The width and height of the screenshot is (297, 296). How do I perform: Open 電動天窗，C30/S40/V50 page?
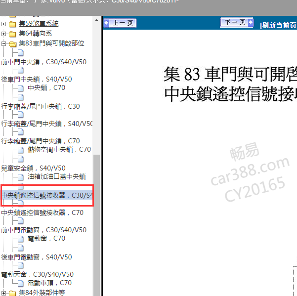point(38,274)
